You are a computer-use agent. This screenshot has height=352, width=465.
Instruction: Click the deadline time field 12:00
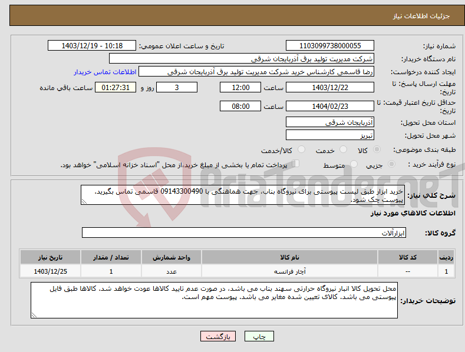tap(240, 87)
